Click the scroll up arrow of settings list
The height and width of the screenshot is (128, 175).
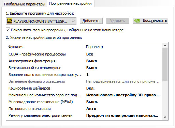[x=165, y=46]
